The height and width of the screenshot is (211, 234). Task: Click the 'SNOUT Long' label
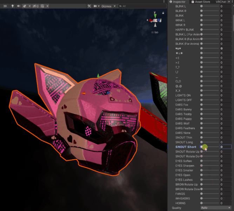184,142
